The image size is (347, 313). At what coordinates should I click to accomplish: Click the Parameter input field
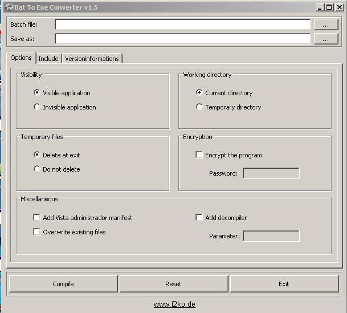click(271, 236)
